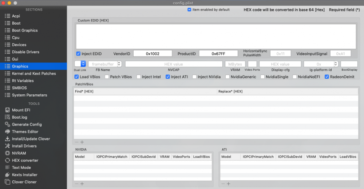Click the Custom EDID HEX text area
The image size is (364, 189).
216,37
